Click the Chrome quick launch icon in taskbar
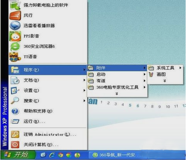The width and height of the screenshot is (186, 160). [60, 155]
